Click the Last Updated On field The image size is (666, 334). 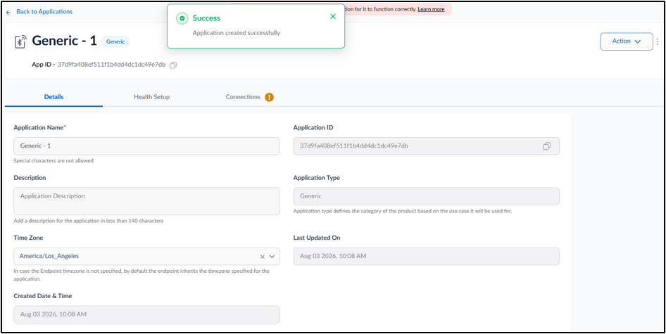coord(426,257)
